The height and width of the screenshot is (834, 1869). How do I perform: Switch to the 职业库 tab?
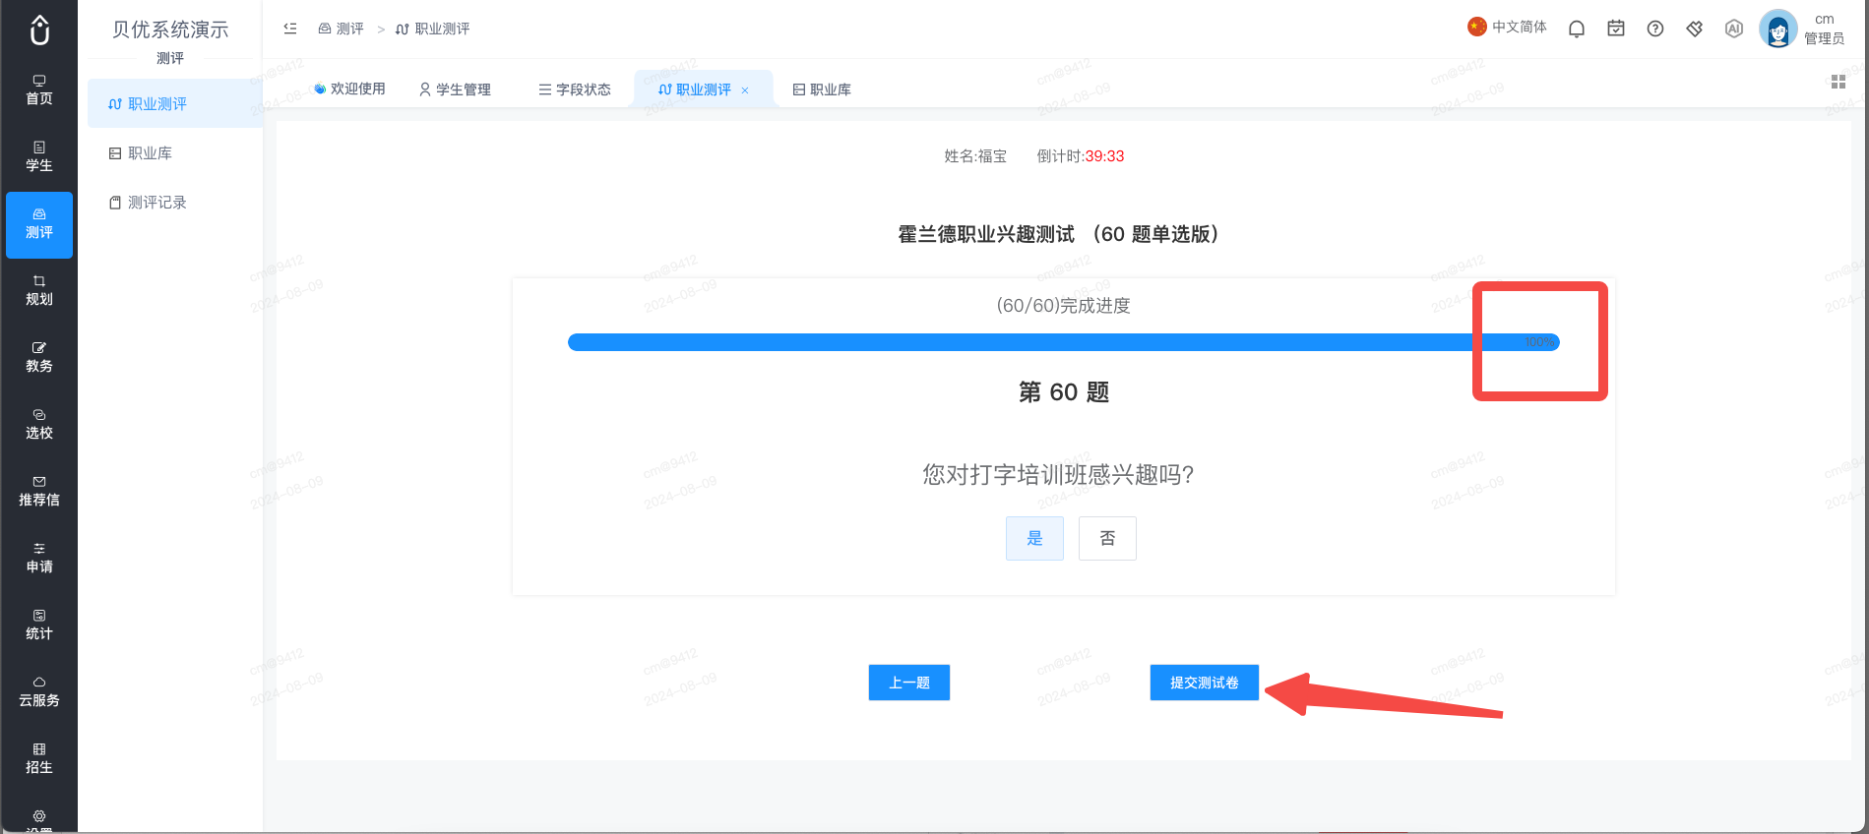(x=822, y=89)
